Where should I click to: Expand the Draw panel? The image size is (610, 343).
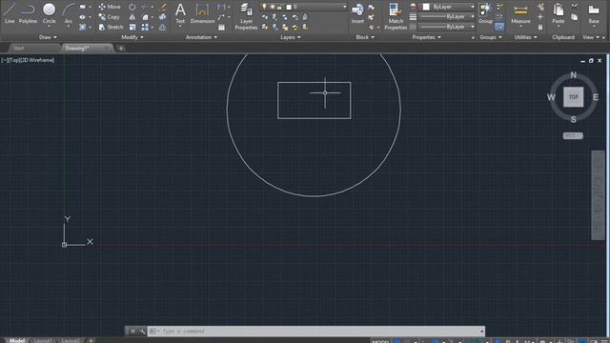[x=49, y=37]
